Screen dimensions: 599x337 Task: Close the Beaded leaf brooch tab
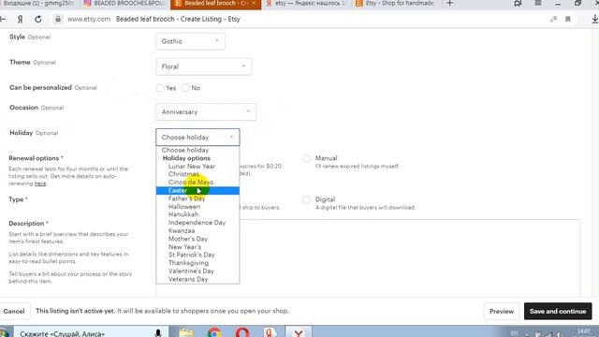point(254,3)
